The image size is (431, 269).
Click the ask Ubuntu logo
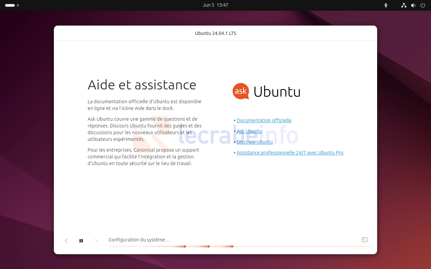coord(266,91)
